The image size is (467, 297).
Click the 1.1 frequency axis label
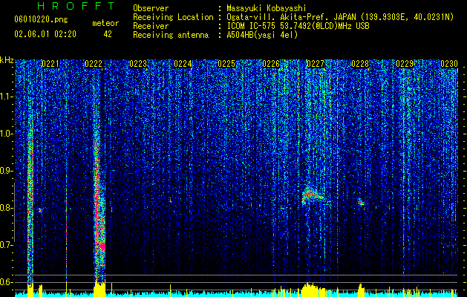(7, 97)
